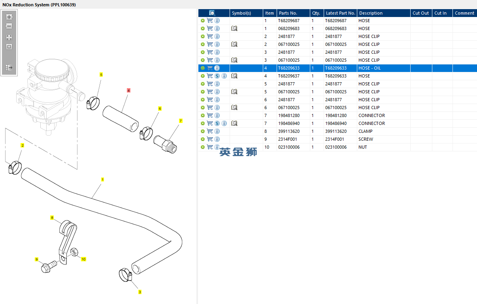Open symbol book icon for part 068209683
Viewport: 477px width, 304px height.
(234, 28)
